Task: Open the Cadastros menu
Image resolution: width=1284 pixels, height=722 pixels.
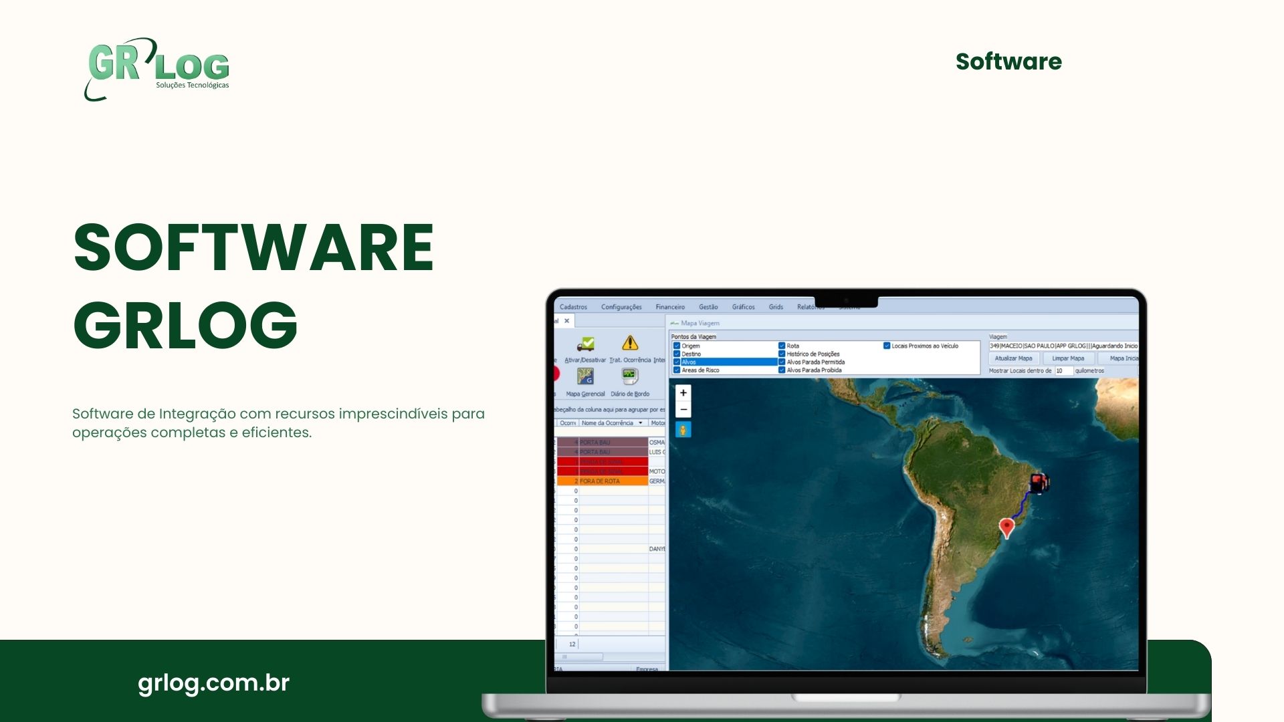Action: click(x=573, y=307)
